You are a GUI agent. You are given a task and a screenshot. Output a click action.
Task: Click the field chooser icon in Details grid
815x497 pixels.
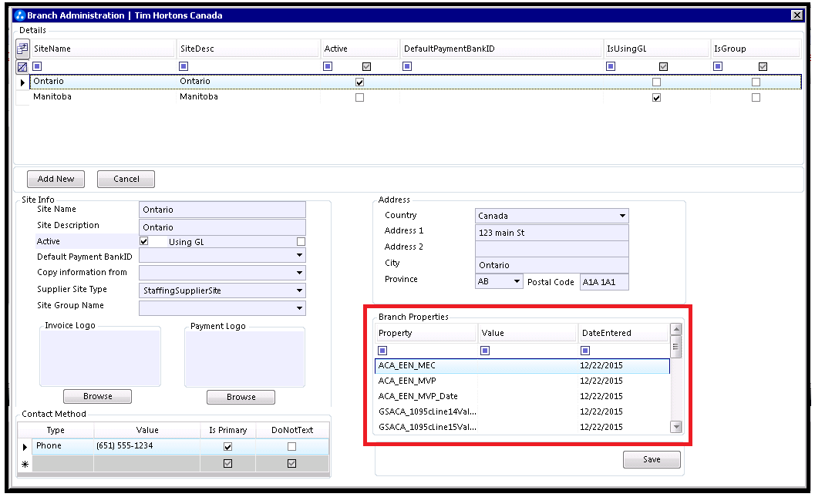pyautogui.click(x=22, y=49)
